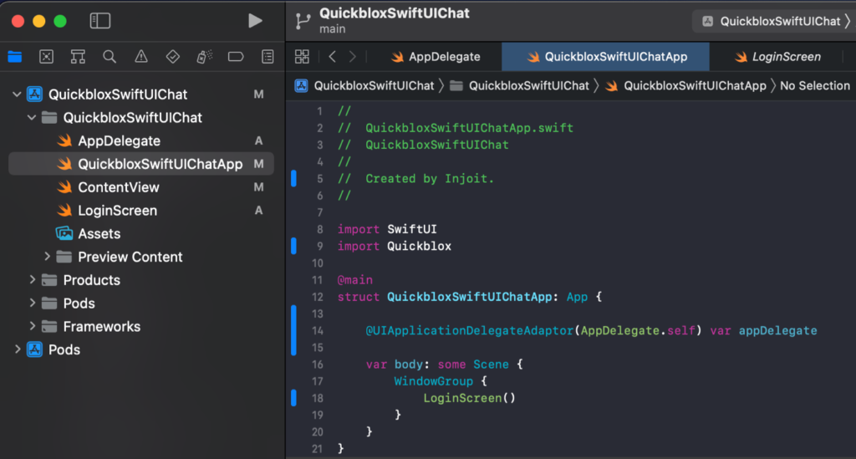Viewport: 856px width, 459px height.
Task: Switch to the LoginScreen tab
Action: point(777,57)
